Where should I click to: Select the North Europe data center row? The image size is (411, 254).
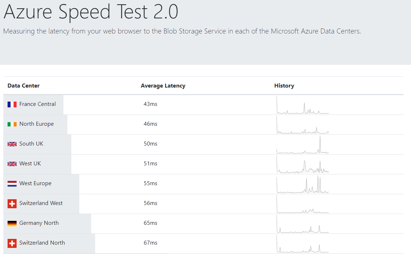(36, 124)
